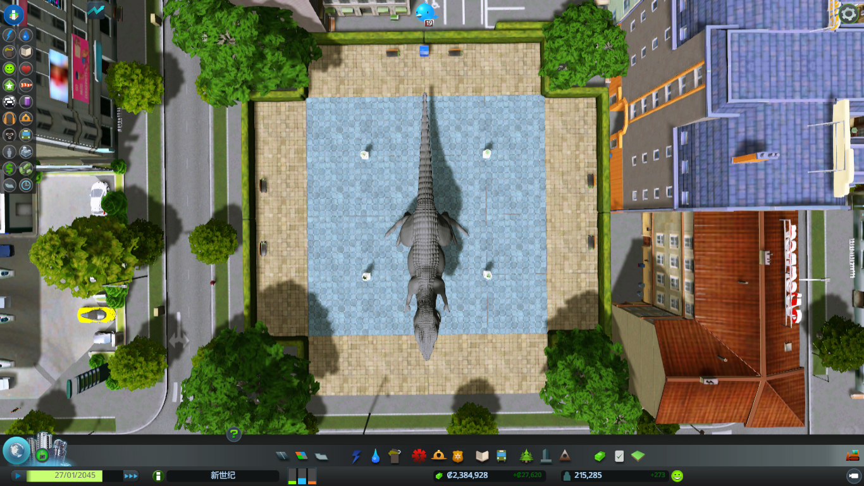
Task: Open the Roads build menu
Action: (x=282, y=456)
